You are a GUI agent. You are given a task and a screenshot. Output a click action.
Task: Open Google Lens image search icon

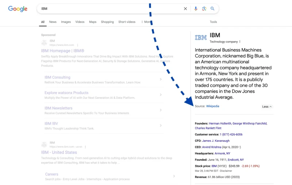(204, 9)
